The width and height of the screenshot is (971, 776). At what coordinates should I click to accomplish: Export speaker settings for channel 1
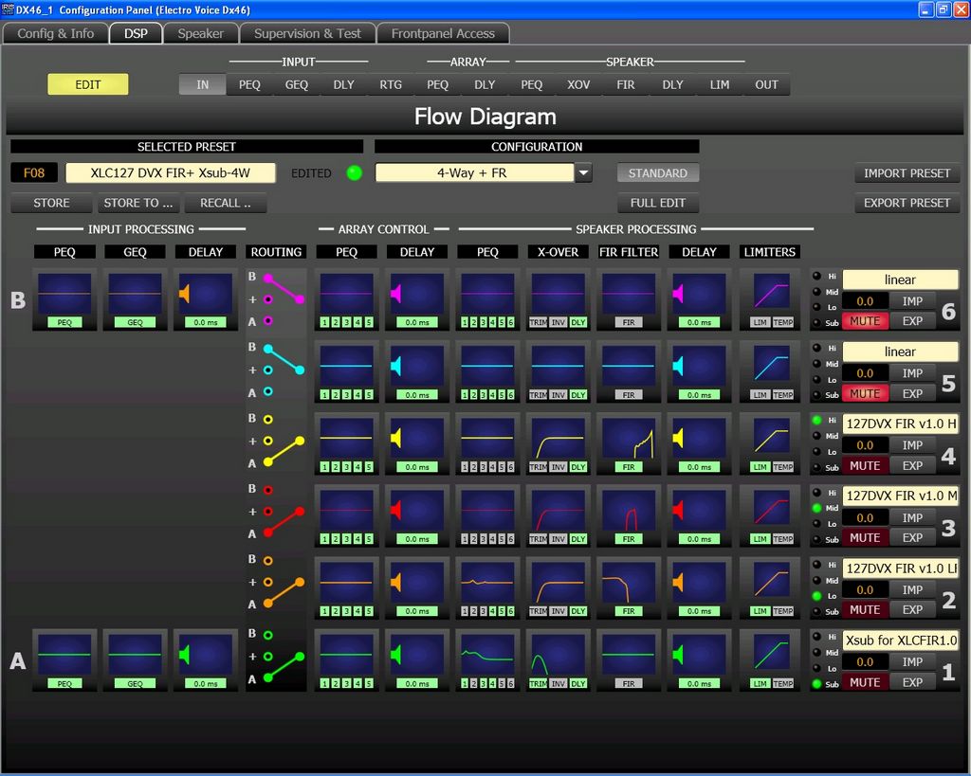913,682
